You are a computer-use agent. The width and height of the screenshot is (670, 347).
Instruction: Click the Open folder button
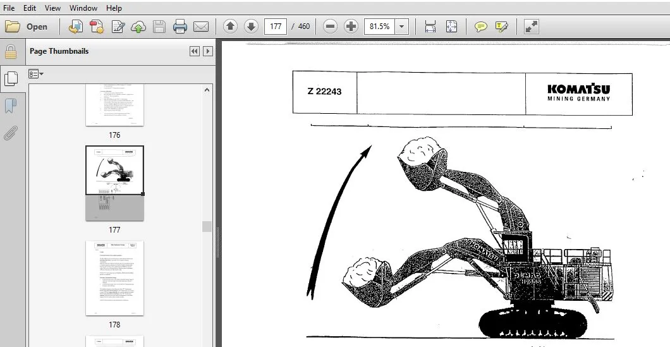27,27
